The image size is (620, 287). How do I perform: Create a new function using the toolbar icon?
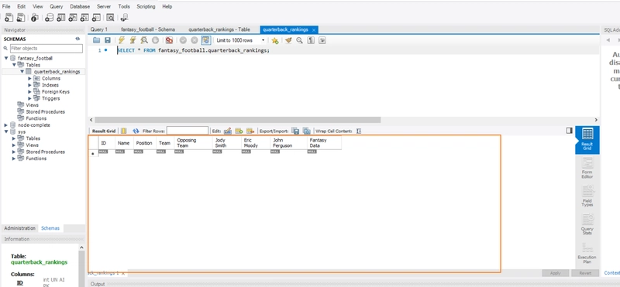96,17
